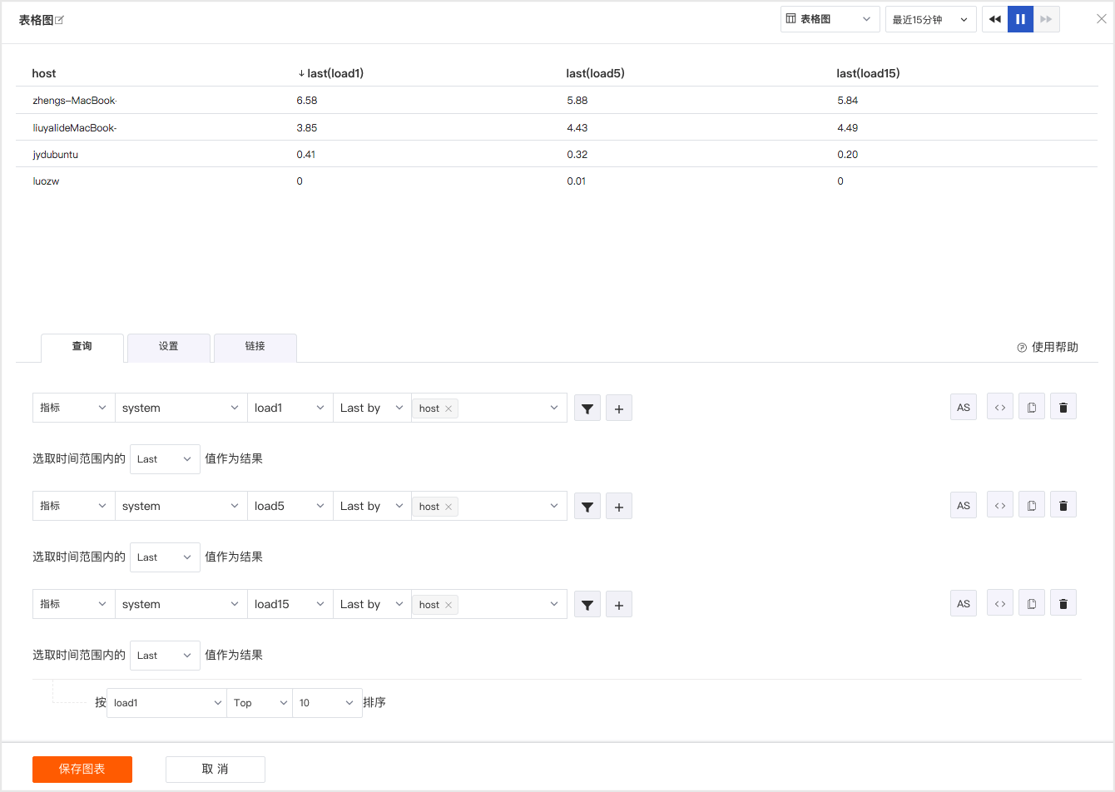Remove host tag from load1 group-by
The width and height of the screenshot is (1115, 792).
[448, 408]
